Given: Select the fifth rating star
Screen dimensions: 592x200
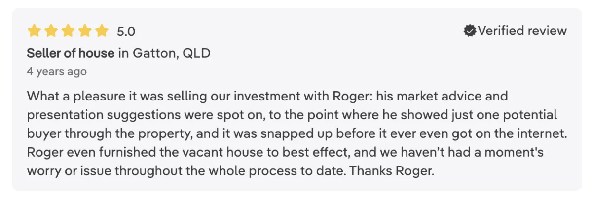Looking at the screenshot, I should [102, 31].
